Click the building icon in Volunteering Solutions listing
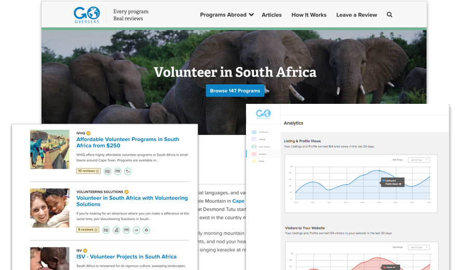This screenshot has width=467, height=270. 116,230
